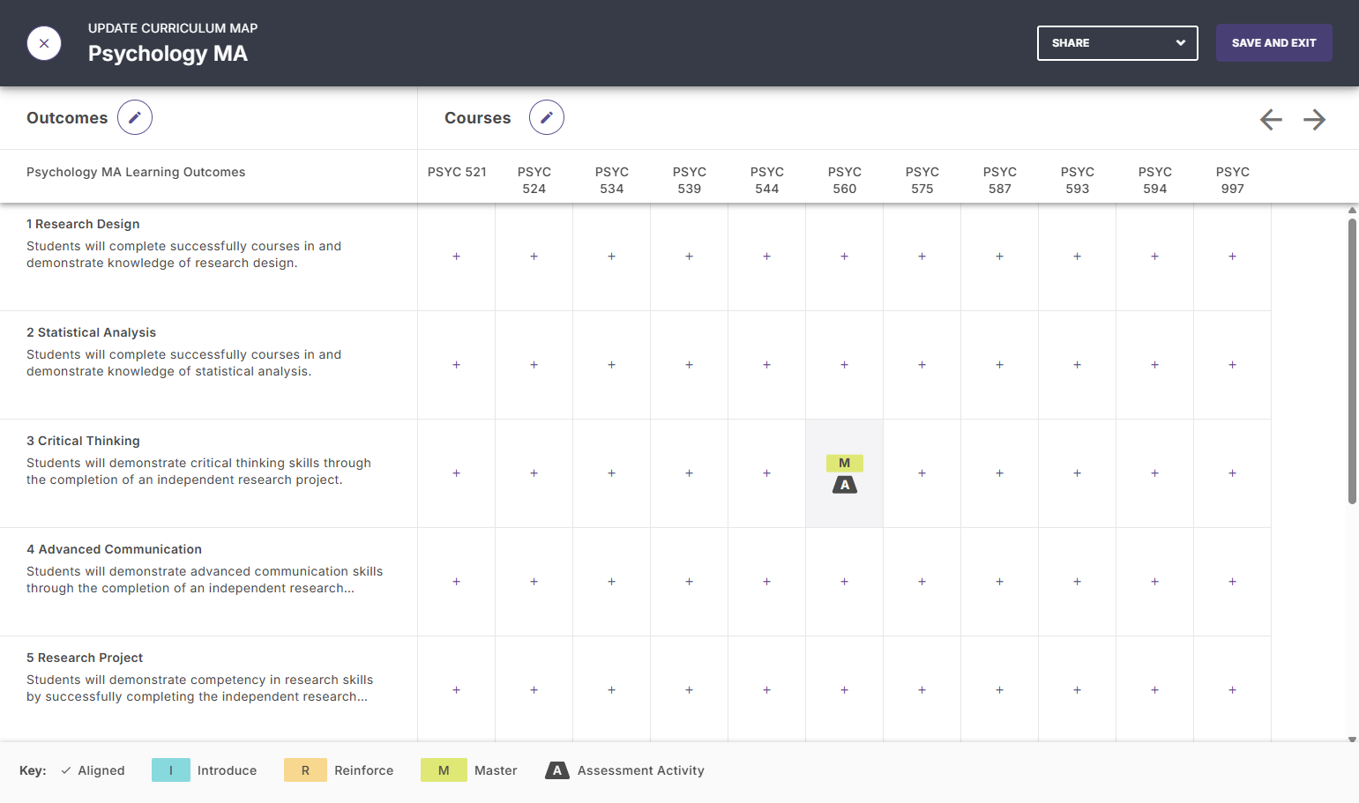Click the Aligned checkmark in the key
This screenshot has height=803, width=1359.
pyautogui.click(x=66, y=770)
